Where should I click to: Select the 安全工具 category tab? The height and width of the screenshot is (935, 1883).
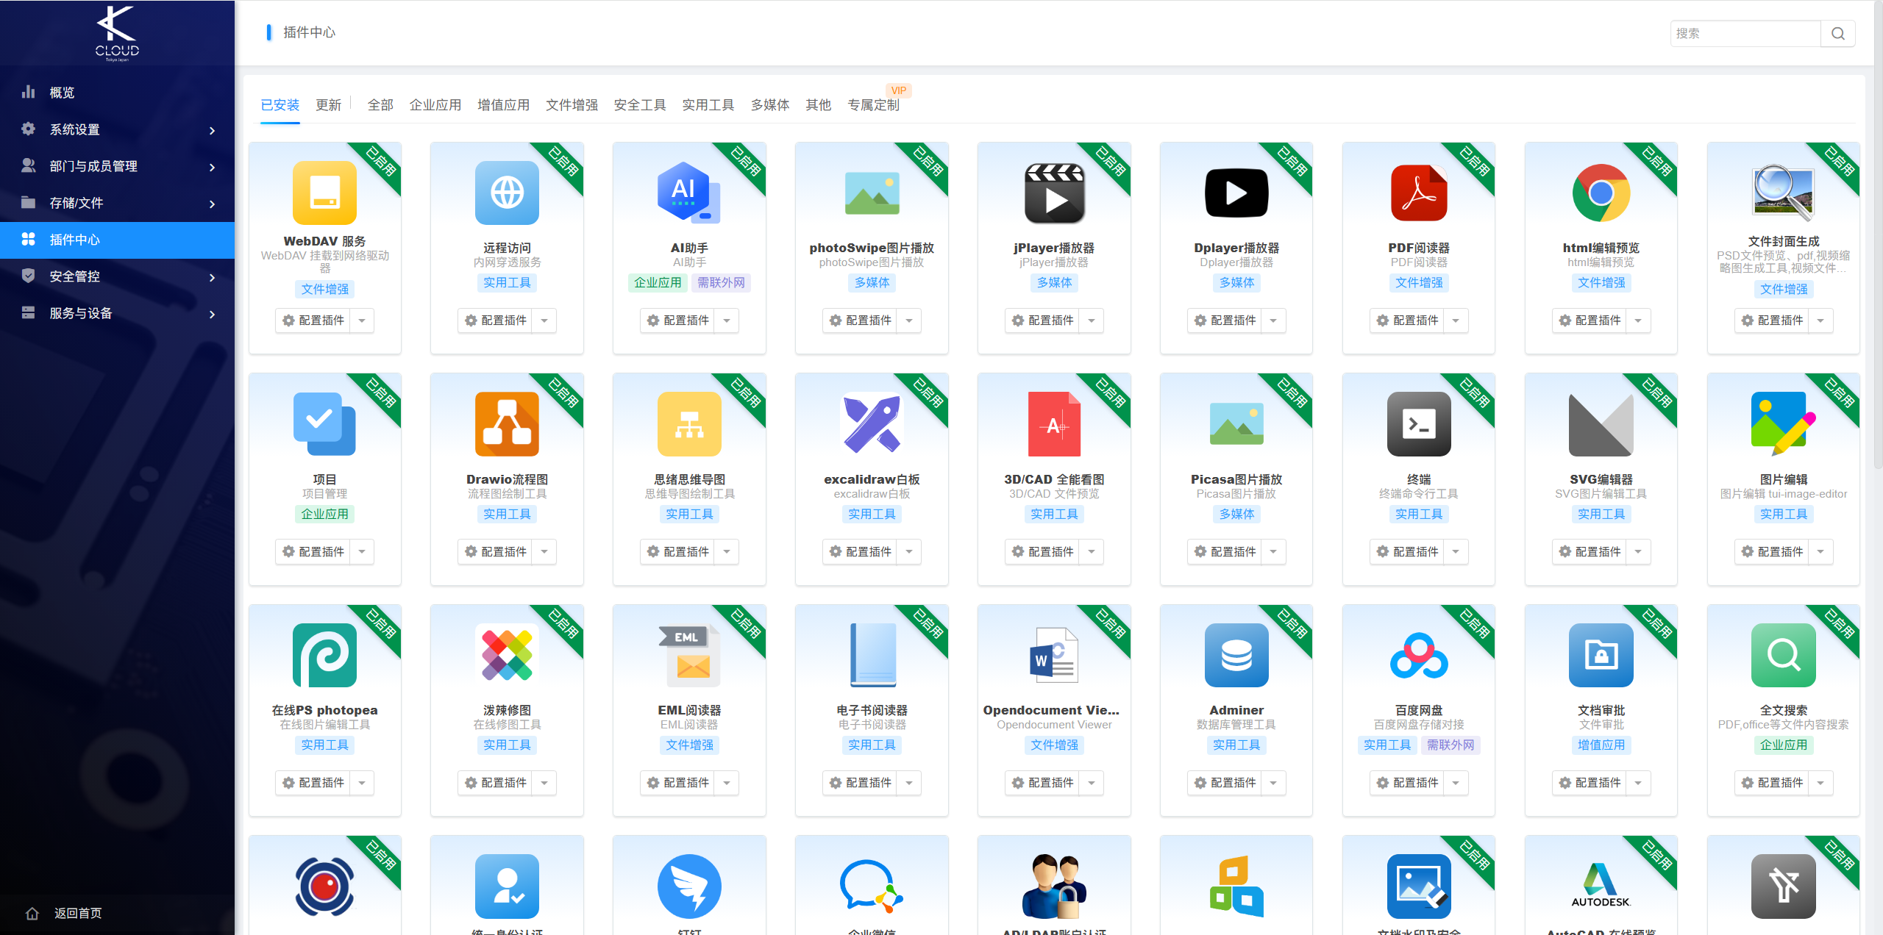point(640,105)
